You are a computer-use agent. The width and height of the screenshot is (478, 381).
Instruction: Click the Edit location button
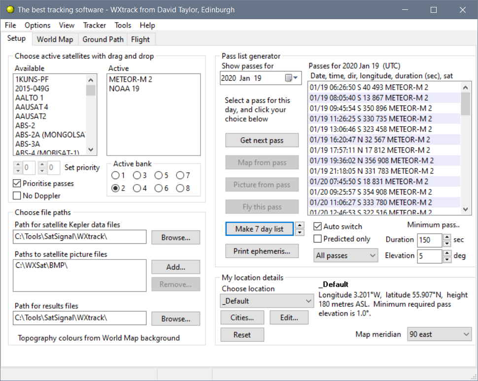[289, 317]
